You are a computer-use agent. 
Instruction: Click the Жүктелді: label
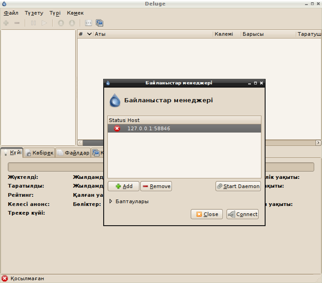[23, 177]
